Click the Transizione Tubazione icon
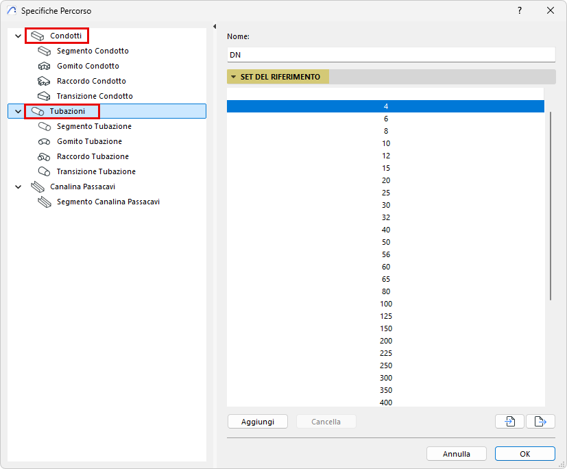 [x=44, y=172]
